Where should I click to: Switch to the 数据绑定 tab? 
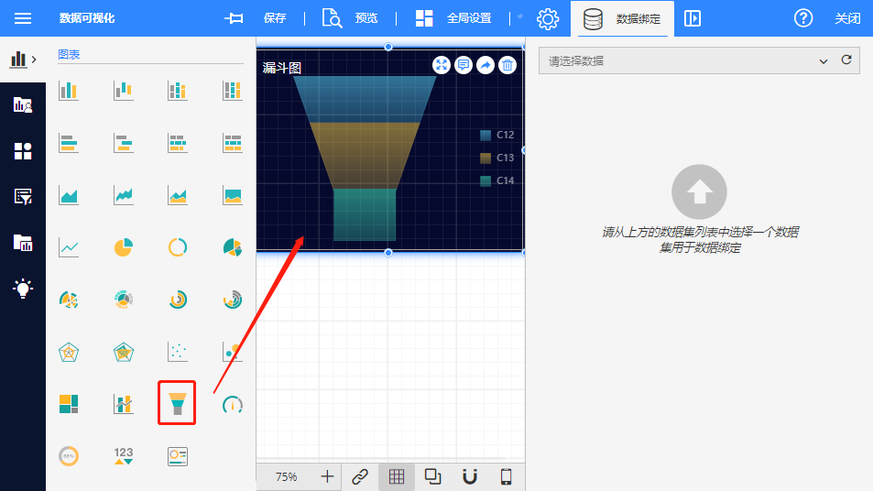622,18
